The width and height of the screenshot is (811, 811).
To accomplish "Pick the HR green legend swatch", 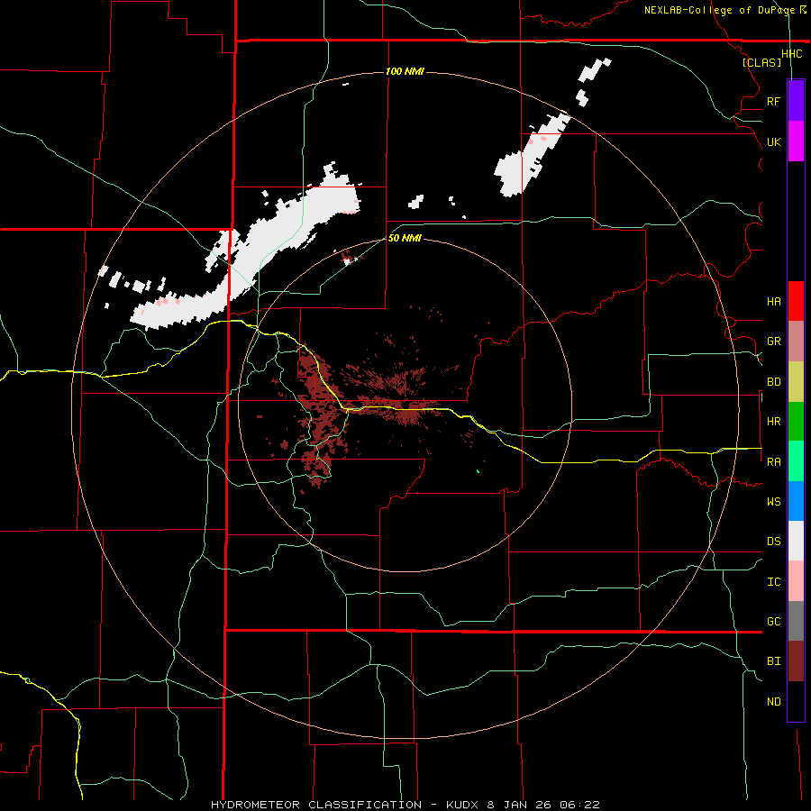I will pyautogui.click(x=796, y=422).
